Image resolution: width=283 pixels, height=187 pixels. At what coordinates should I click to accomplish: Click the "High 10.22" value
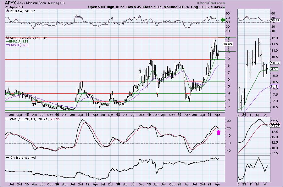coord(115,7)
